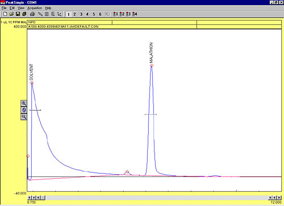Save chromatogram using floppy disk icon

[x=18, y=14]
